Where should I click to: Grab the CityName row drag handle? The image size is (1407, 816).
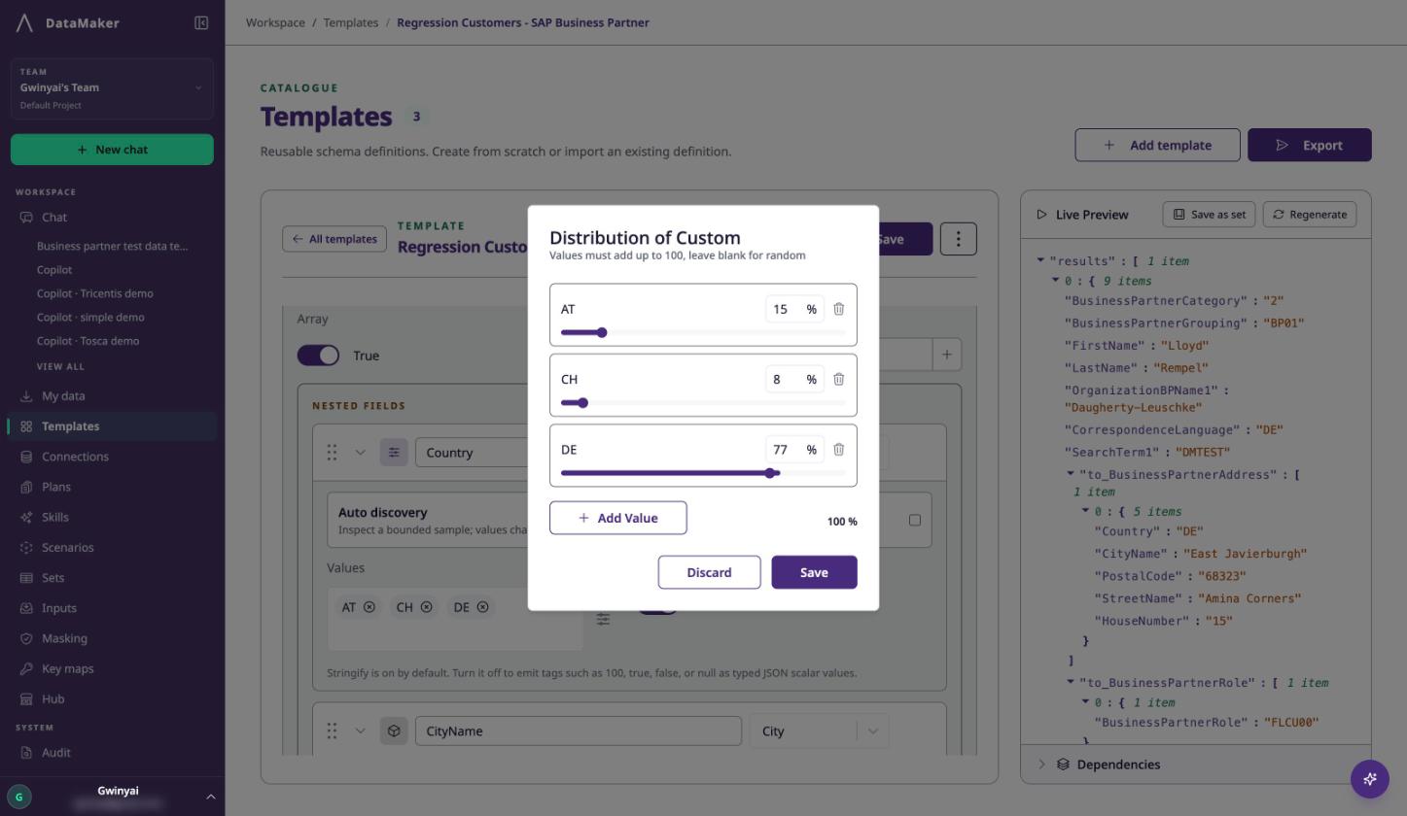[332, 731]
